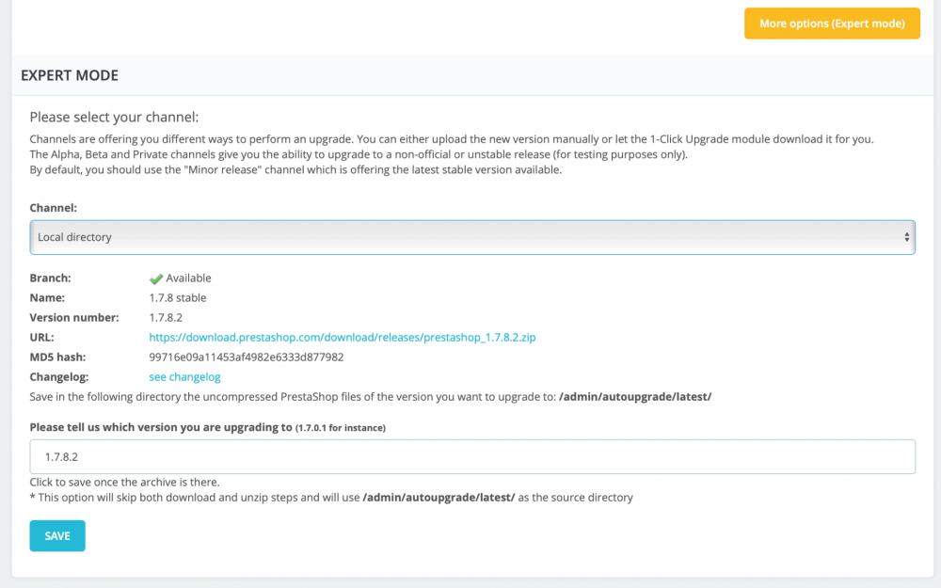The height and width of the screenshot is (588, 941).
Task: Click the 'MD5 hash:' label
Action: (57, 357)
